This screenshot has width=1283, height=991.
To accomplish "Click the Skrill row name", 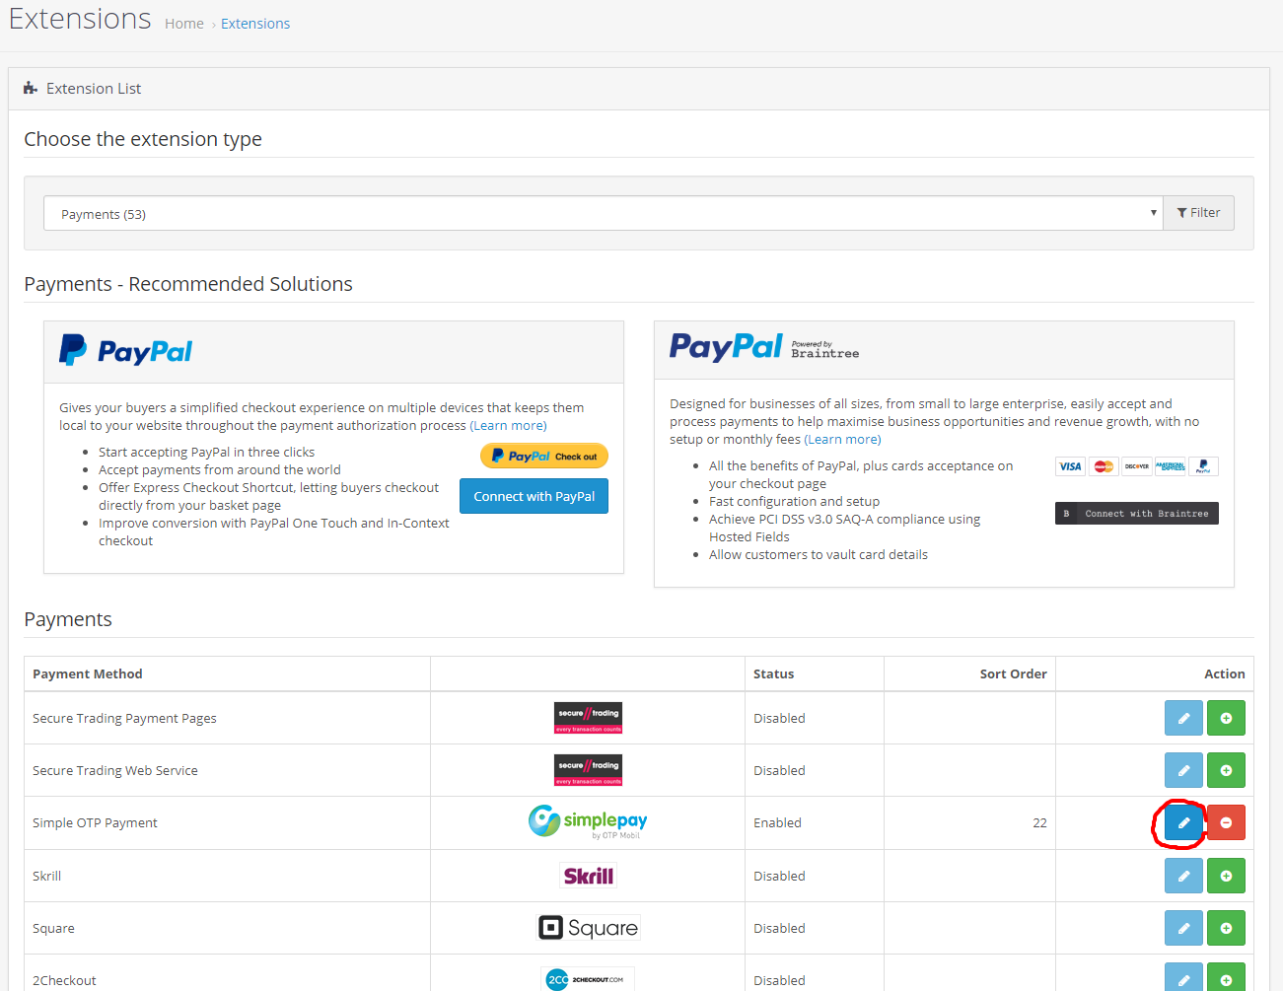I will (46, 876).
